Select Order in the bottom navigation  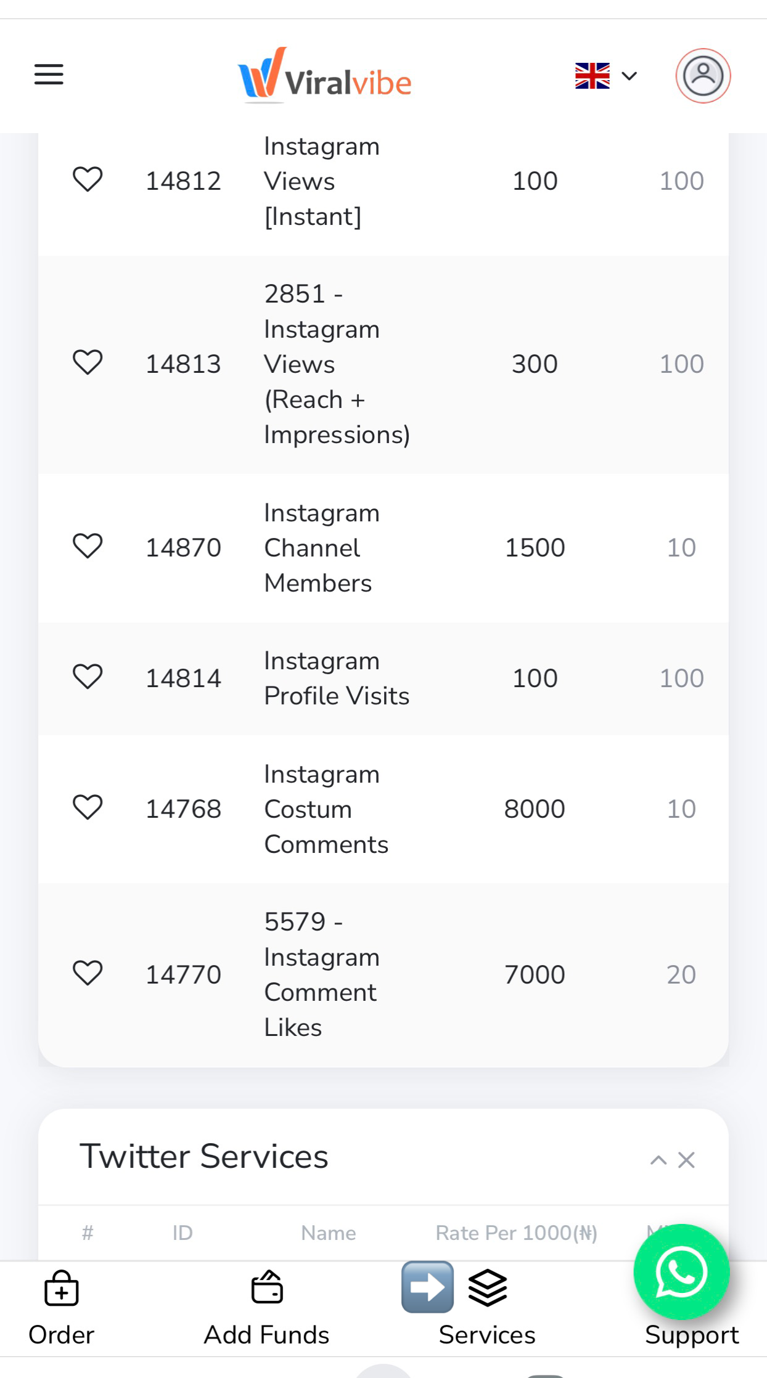point(60,1334)
